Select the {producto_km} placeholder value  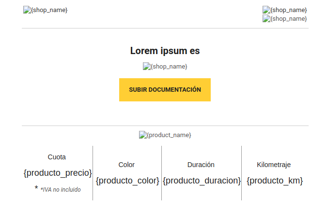point(275,181)
